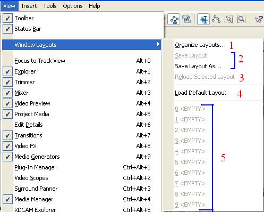Select layout slot 9 <EMPTY>
The height and width of the screenshot is (212, 264).
[190, 205]
